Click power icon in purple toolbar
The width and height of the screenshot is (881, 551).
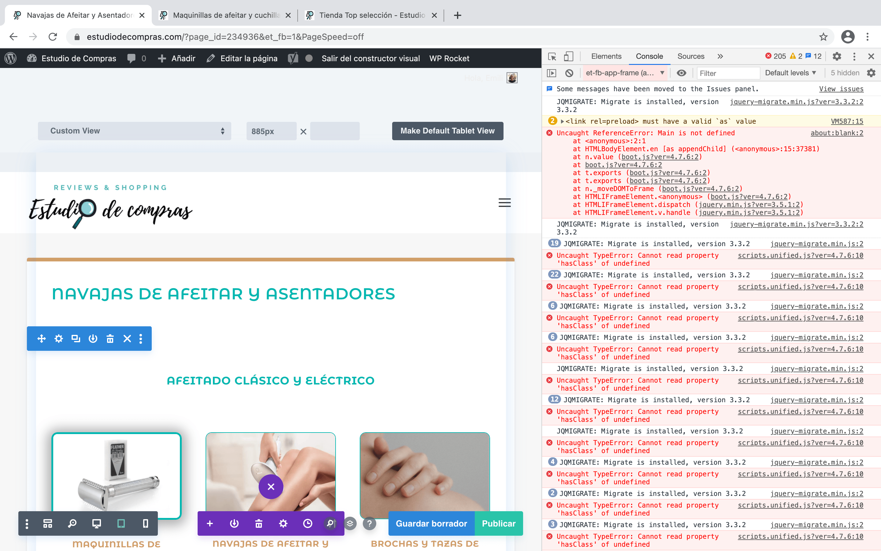pos(234,524)
